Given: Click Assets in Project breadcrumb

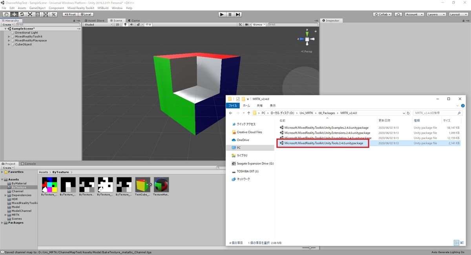Looking at the screenshot, I should pos(43,172).
